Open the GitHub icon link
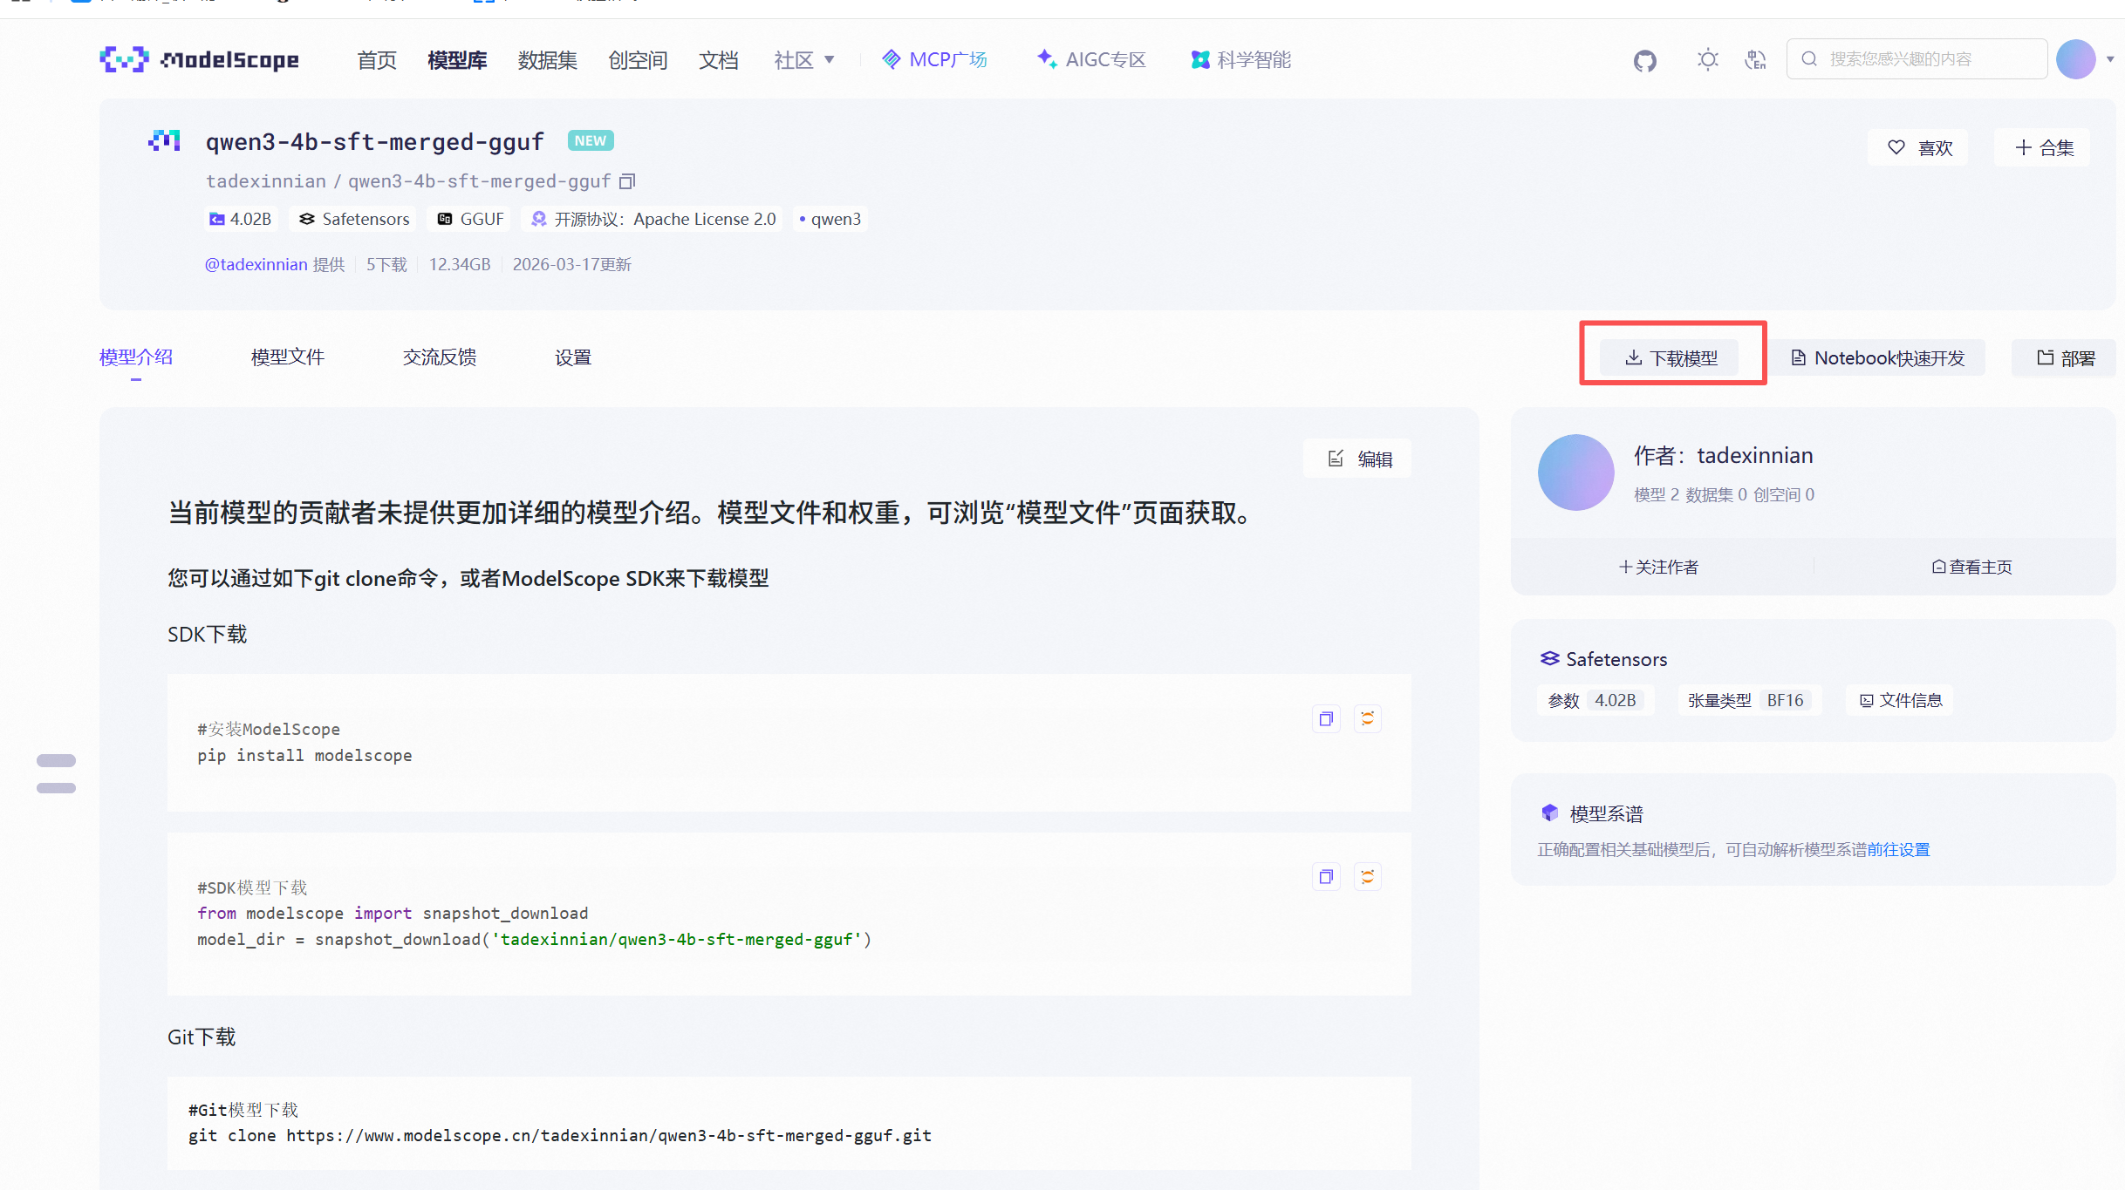 coord(1644,60)
